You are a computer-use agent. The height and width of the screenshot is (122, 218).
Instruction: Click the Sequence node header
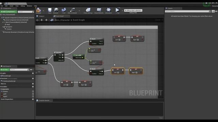[59, 53]
